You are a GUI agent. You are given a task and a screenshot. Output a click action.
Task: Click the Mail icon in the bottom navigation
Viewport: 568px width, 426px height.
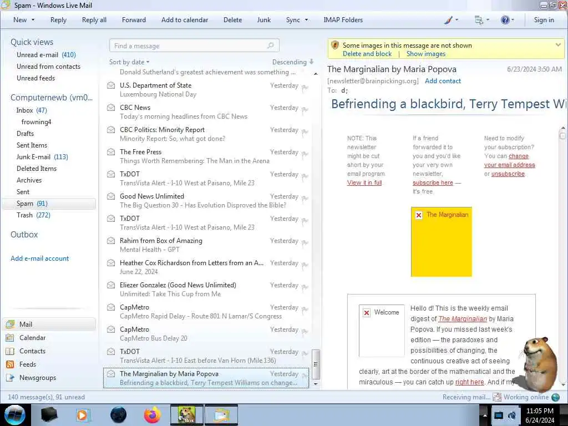tap(10, 324)
